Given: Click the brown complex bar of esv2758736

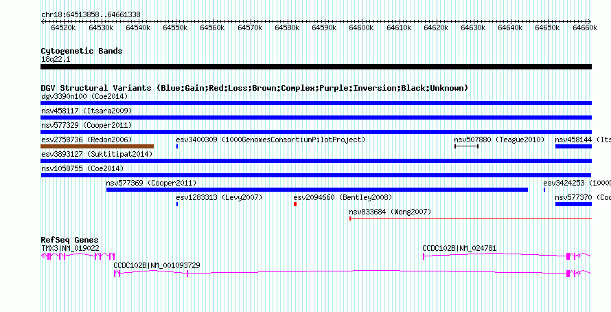Looking at the screenshot, I should (x=97, y=146).
